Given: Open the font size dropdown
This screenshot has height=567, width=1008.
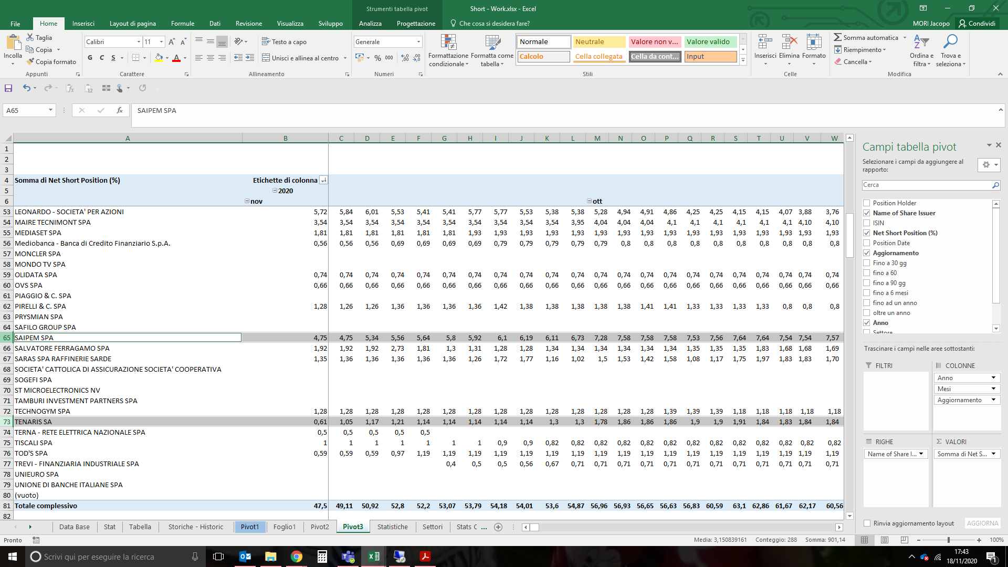Looking at the screenshot, I should click(162, 42).
